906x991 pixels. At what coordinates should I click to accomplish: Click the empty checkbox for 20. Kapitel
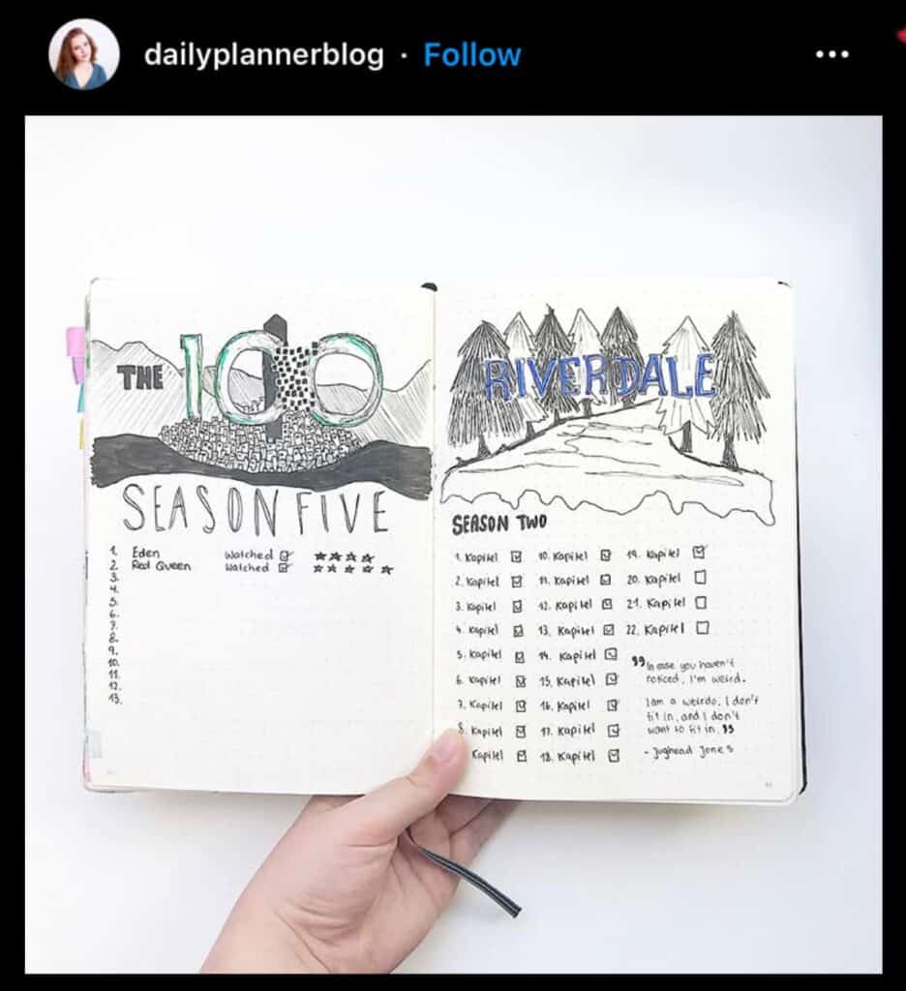point(700,578)
